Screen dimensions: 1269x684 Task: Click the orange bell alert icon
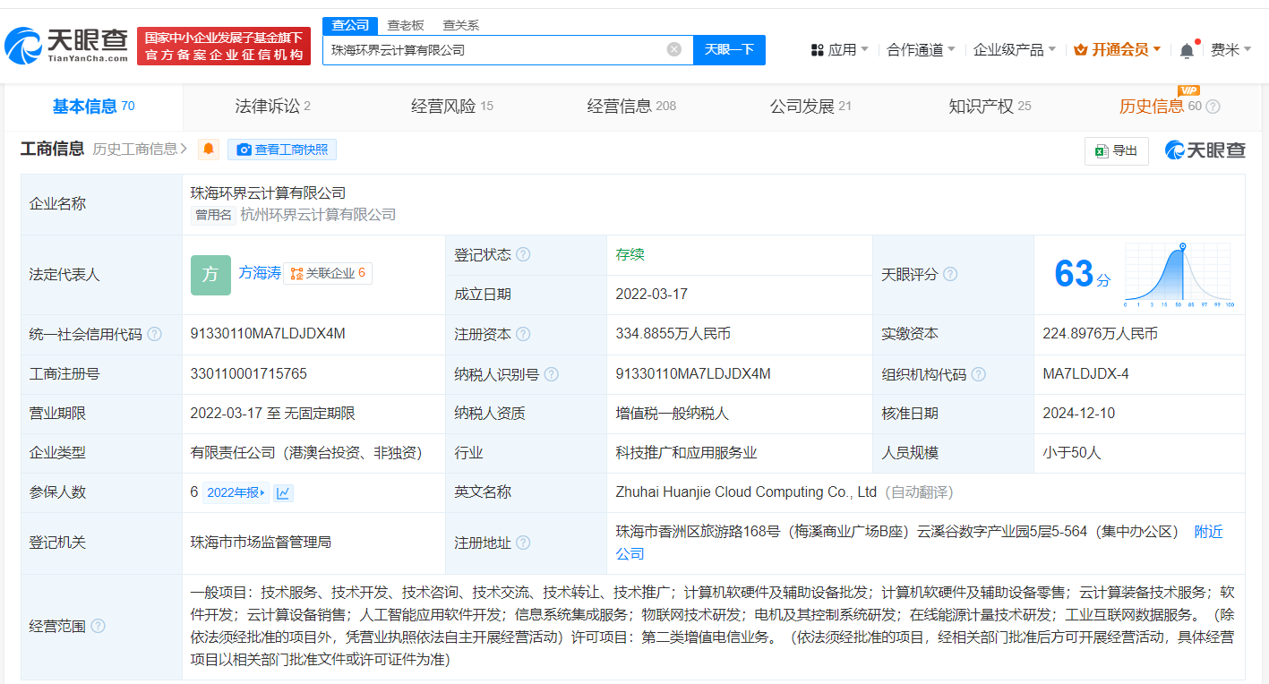coord(209,150)
